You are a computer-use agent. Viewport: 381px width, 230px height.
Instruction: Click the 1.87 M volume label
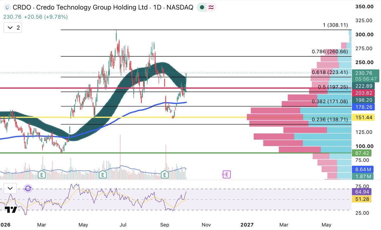point(364,176)
